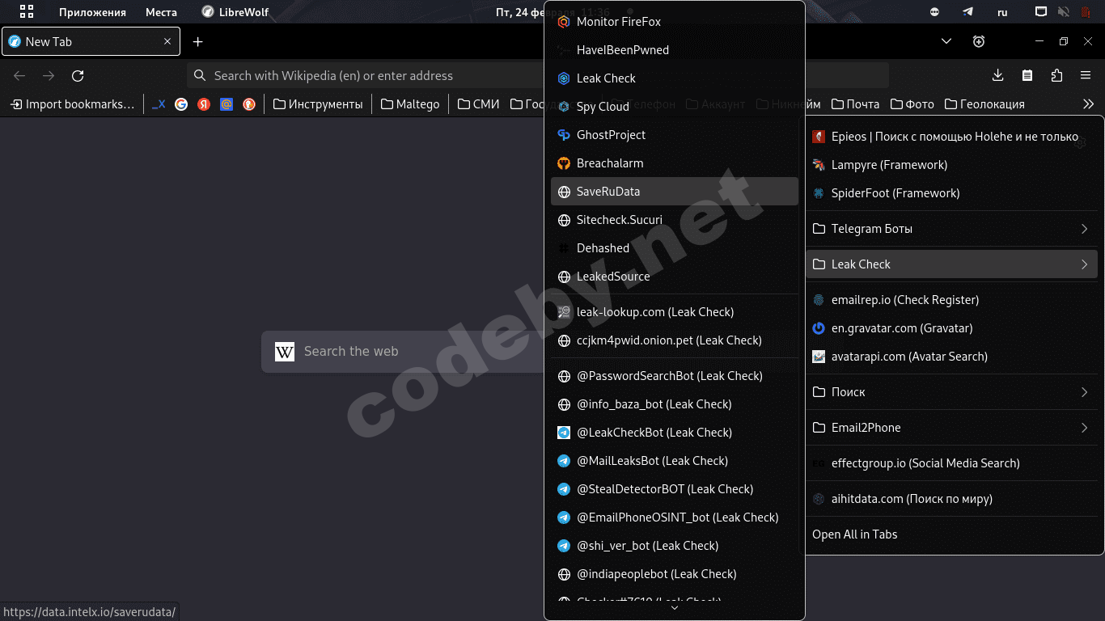Click the scroll-down arrow at menu bottom
This screenshot has width=1105, height=621.
tap(675, 608)
